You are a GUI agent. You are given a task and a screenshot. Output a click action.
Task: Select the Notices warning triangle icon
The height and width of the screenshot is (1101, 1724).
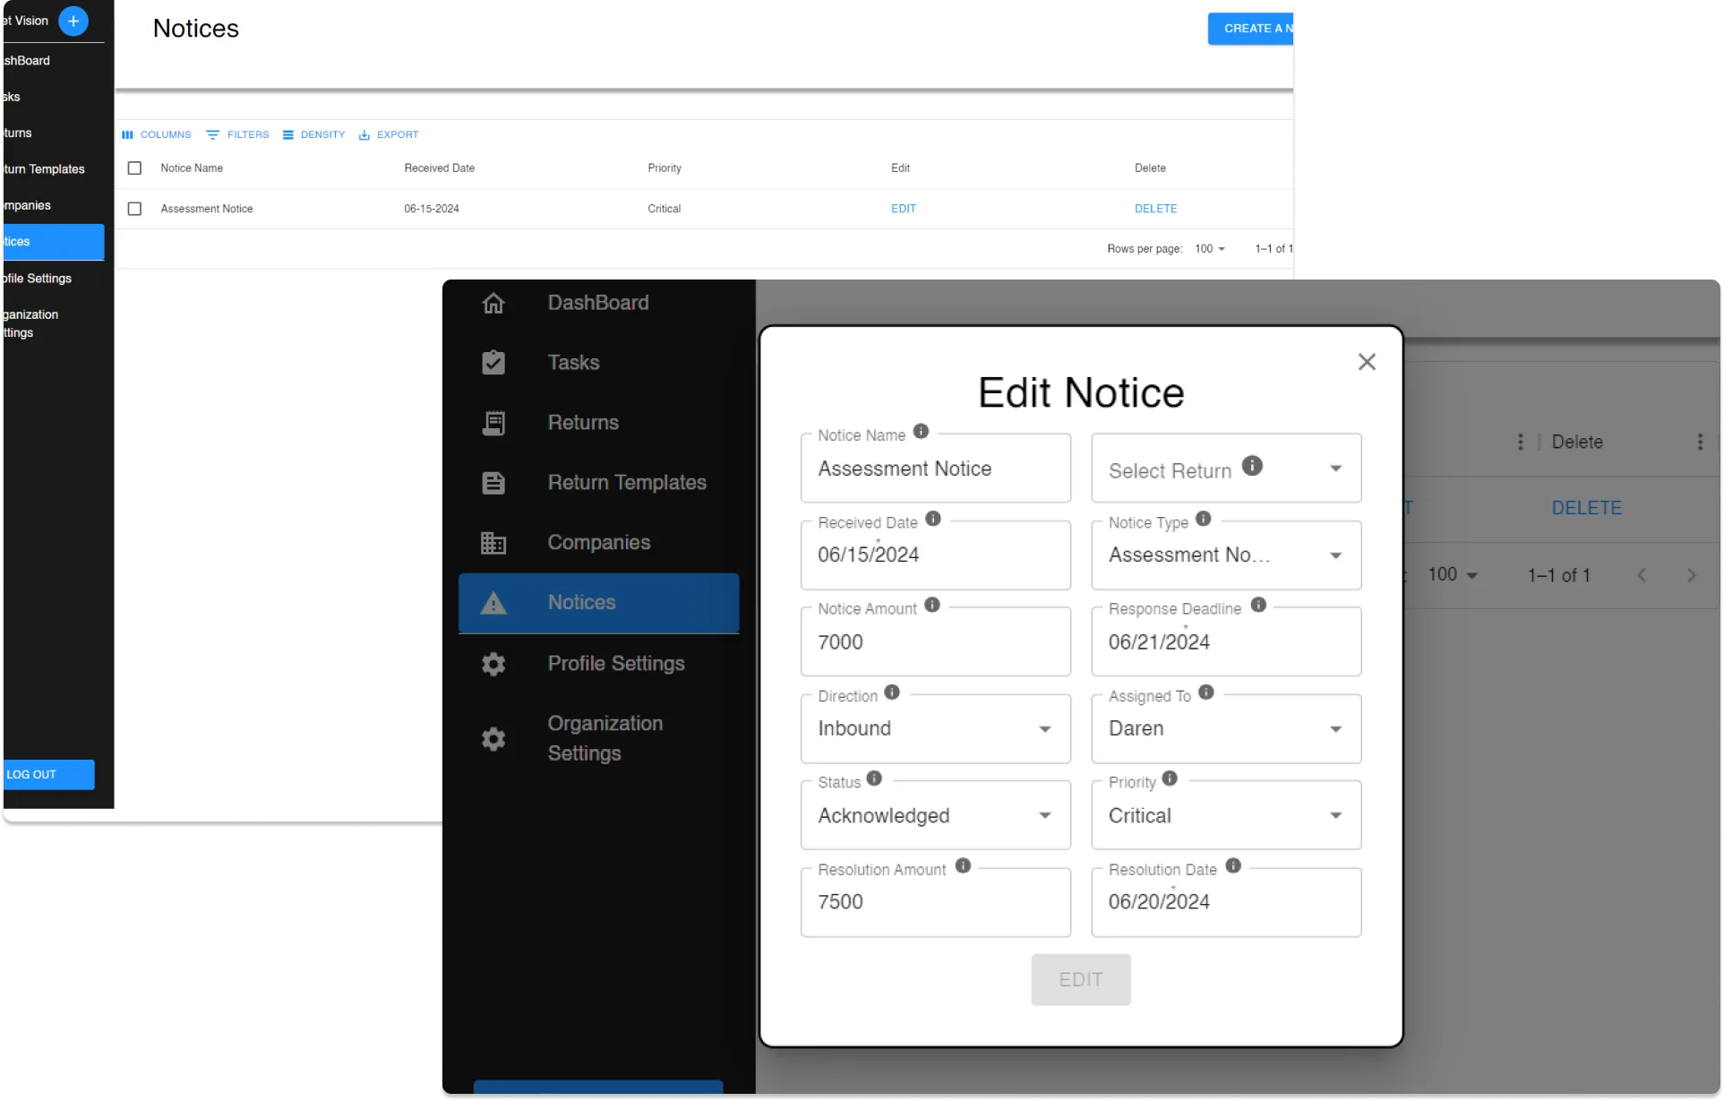[x=493, y=602]
